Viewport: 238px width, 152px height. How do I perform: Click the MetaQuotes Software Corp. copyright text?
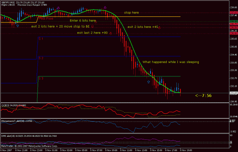[x=29, y=146]
